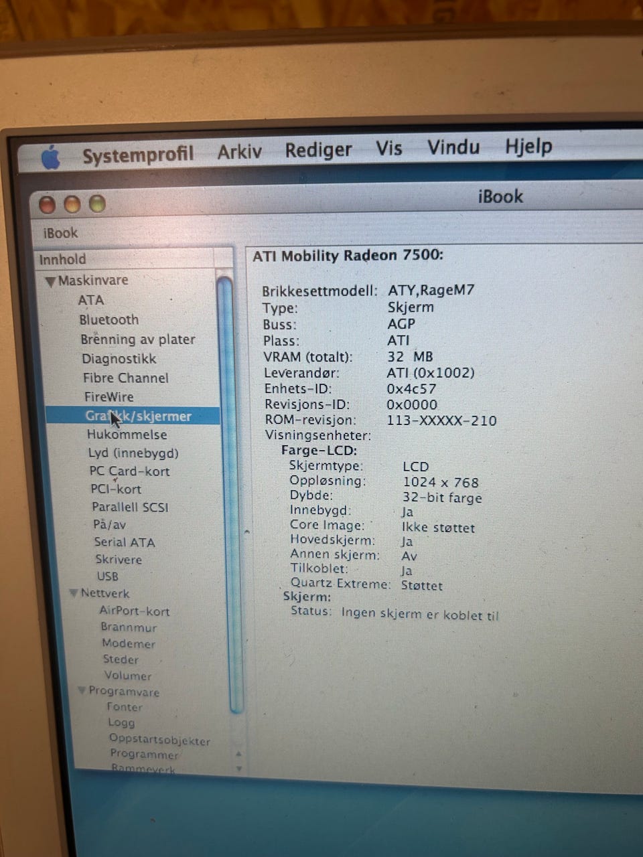Select Brannmur under Nettverk
Viewport: 643px width, 857px height.
pos(129,627)
